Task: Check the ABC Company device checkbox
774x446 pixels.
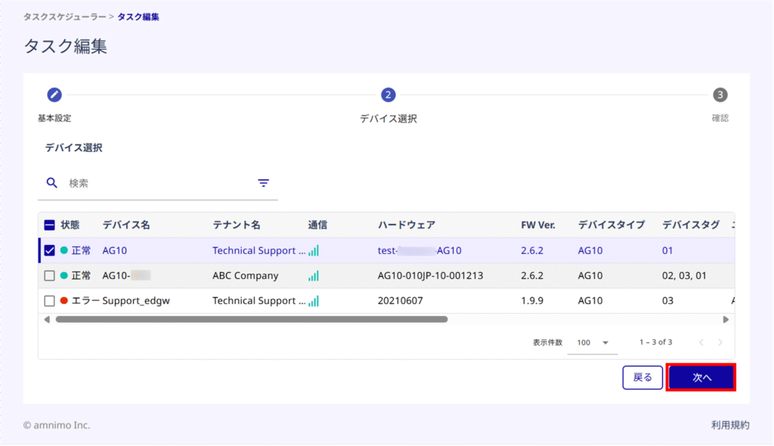Action: click(49, 276)
